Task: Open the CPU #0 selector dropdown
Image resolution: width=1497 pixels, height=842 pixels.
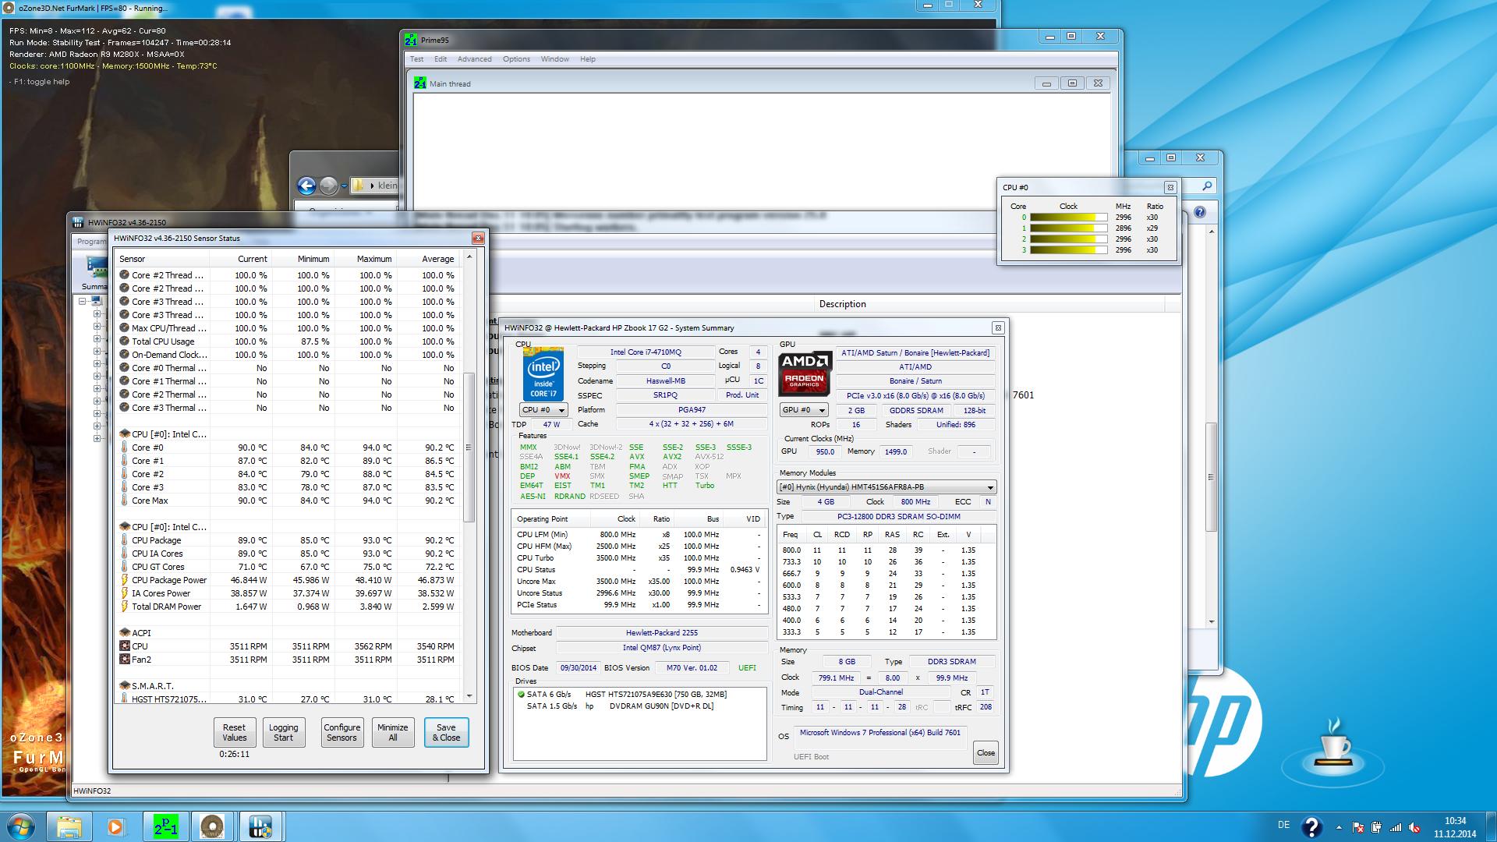Action: point(543,410)
